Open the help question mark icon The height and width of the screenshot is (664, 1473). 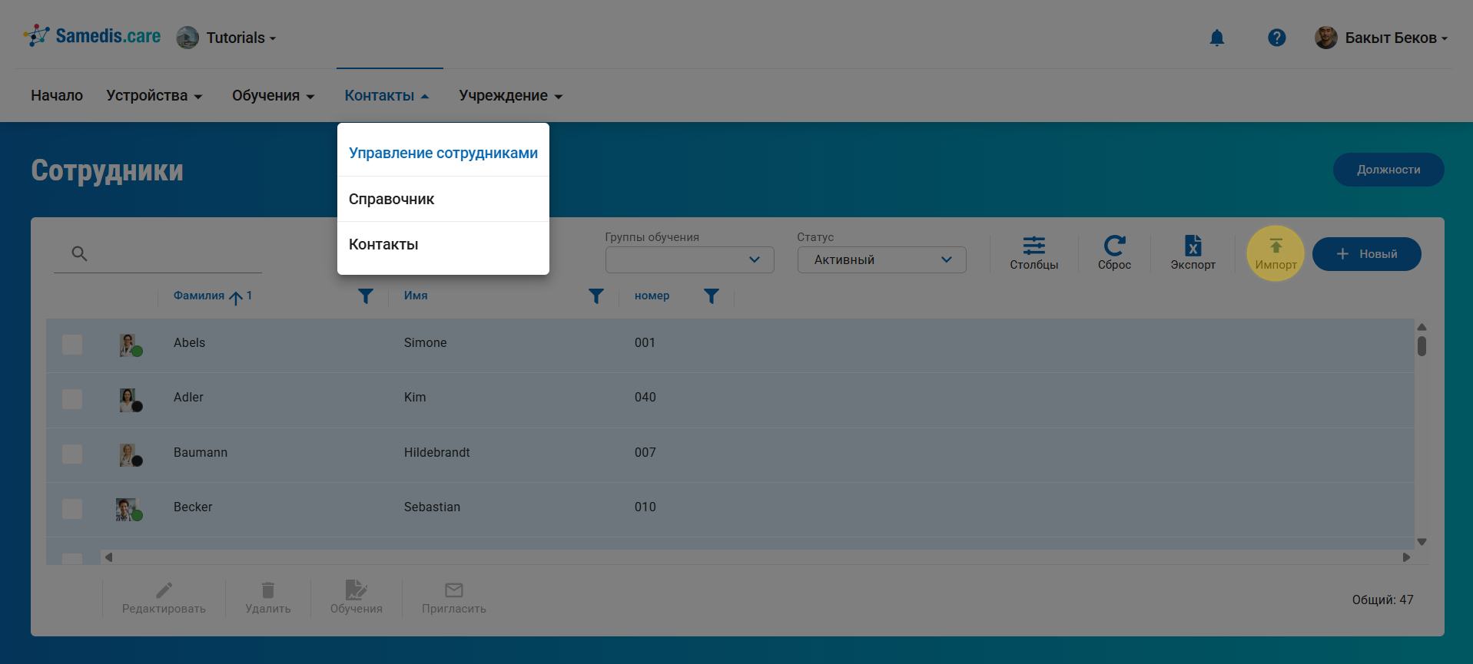point(1276,38)
